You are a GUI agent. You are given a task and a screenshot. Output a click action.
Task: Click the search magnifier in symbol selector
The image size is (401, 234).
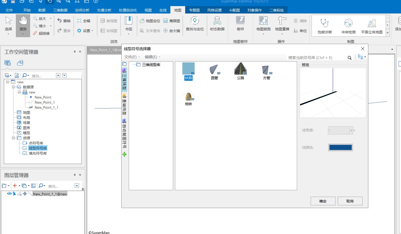point(350,58)
